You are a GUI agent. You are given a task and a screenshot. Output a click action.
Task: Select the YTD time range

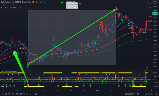[20, 94]
